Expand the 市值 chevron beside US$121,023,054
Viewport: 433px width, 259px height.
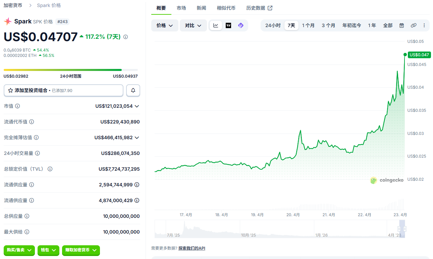pos(137,106)
